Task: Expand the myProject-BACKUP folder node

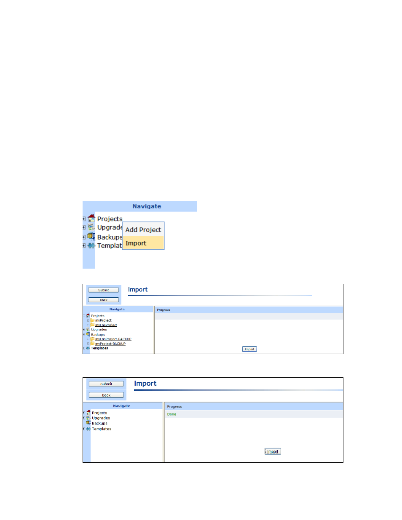Action: (88, 344)
